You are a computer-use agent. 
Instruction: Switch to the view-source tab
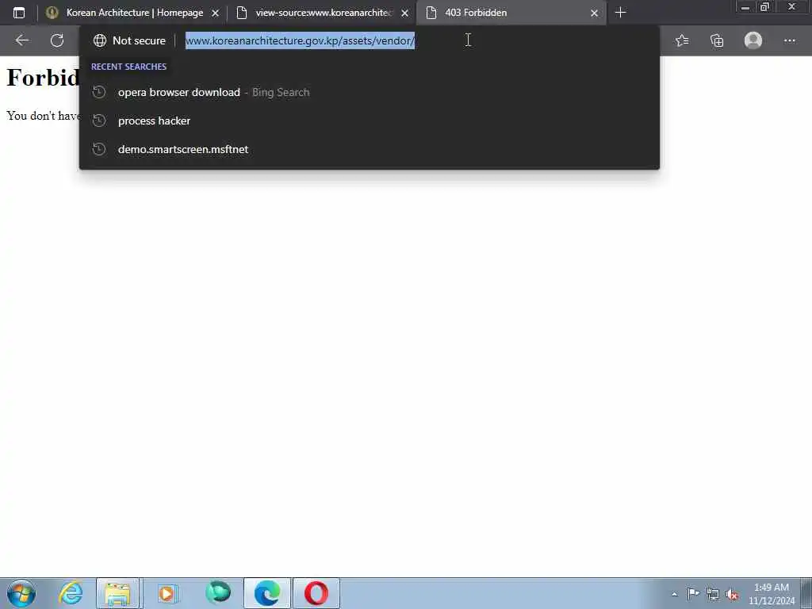point(322,13)
